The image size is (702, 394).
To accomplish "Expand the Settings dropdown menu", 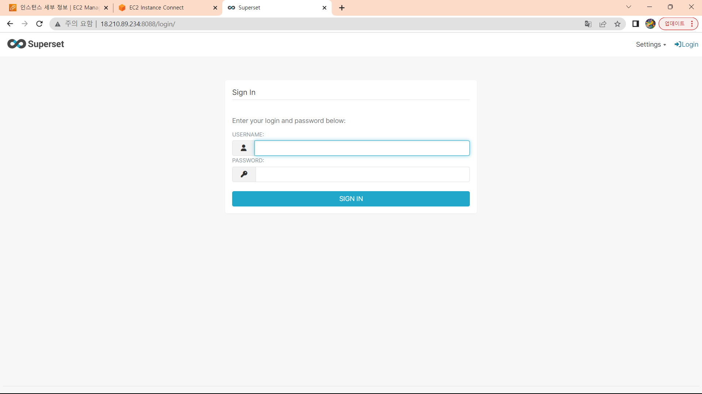I will (650, 45).
